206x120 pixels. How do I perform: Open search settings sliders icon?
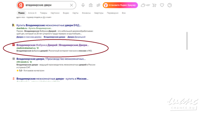(x=98, y=5)
